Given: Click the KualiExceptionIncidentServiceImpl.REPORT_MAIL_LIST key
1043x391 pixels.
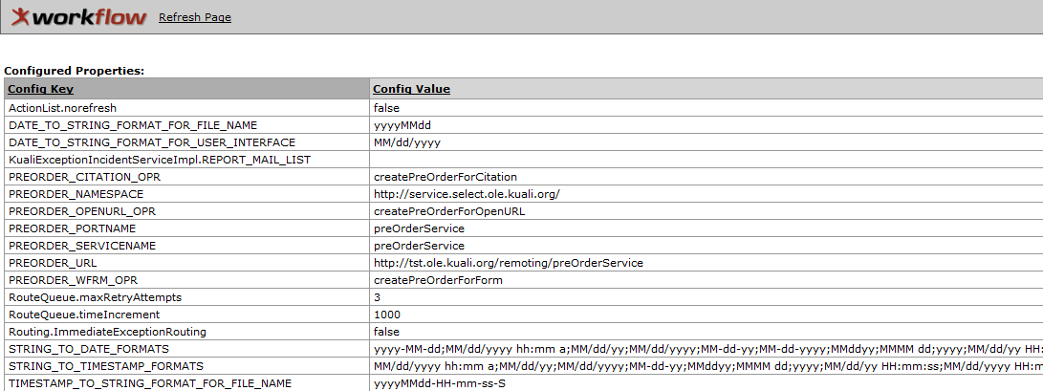Looking at the screenshot, I should pyautogui.click(x=160, y=160).
